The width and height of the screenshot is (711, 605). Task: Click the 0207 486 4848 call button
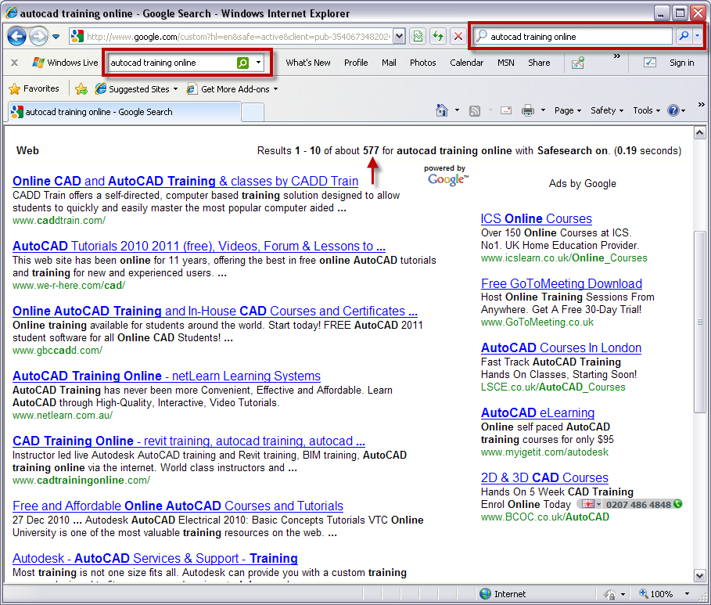(630, 504)
